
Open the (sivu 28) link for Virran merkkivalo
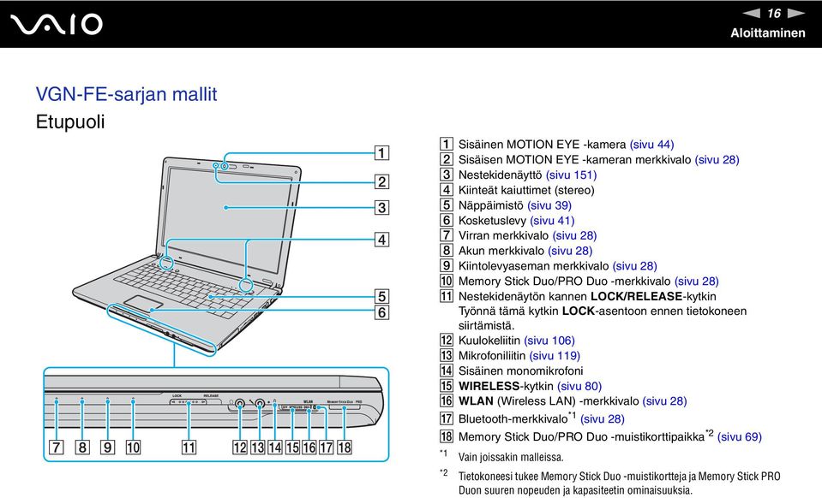574,235
